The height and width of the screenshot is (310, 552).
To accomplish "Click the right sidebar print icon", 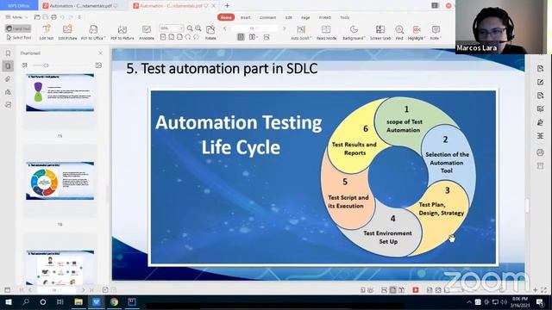I will pyautogui.click(x=541, y=152).
